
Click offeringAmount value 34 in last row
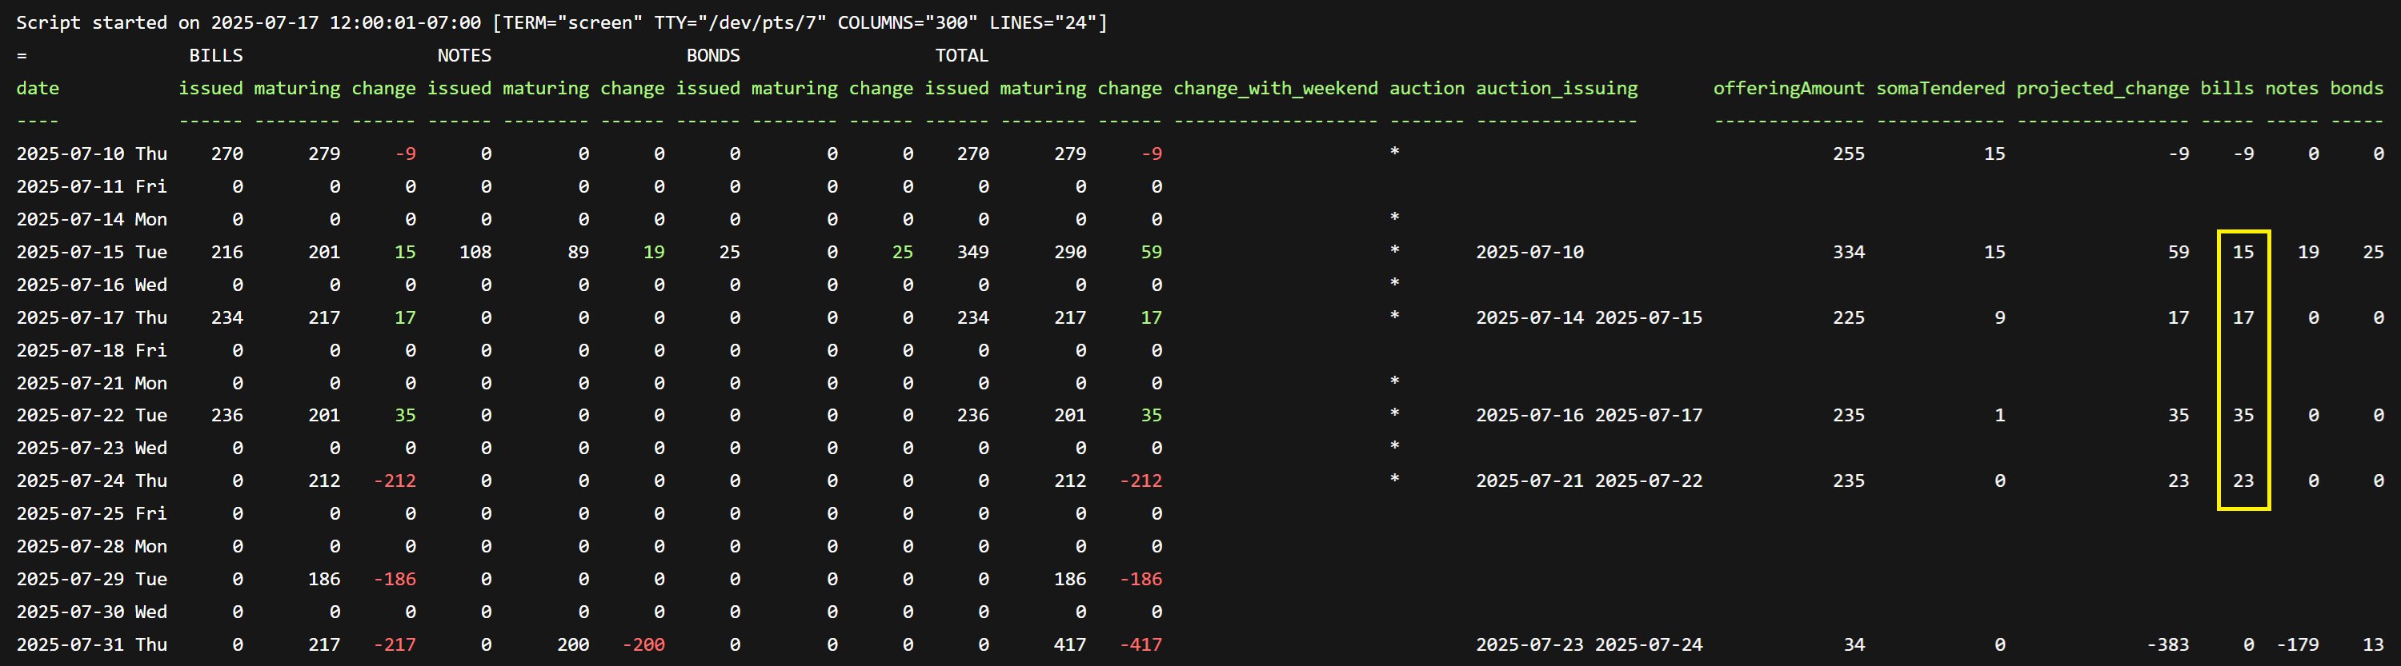click(x=1854, y=644)
